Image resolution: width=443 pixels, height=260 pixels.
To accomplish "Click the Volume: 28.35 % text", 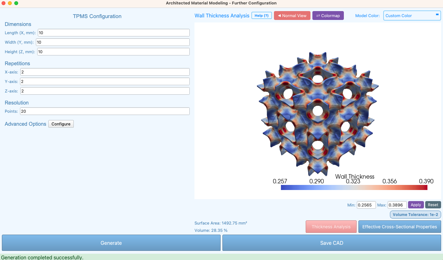I will point(211,231).
